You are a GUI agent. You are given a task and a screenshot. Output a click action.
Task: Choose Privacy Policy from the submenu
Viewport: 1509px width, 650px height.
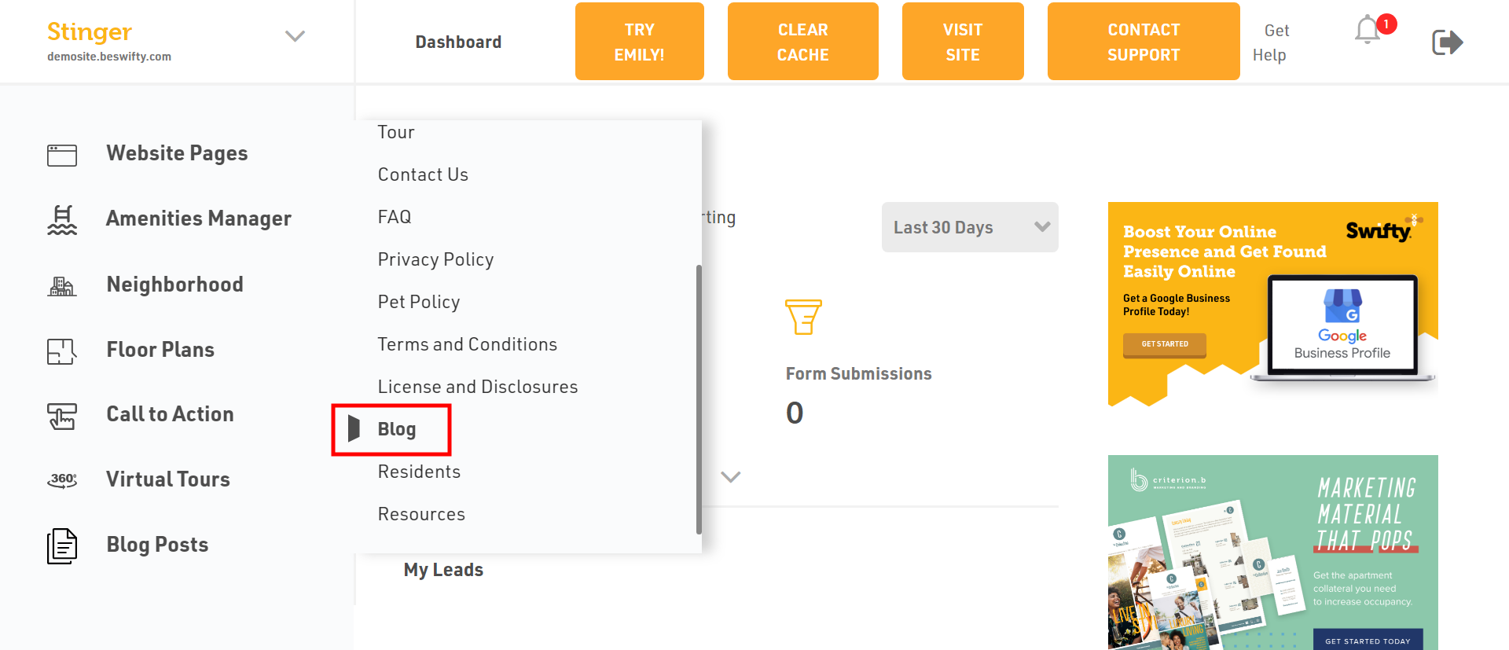435,259
